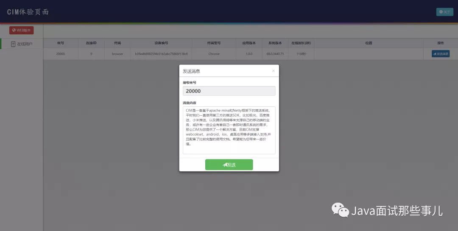Click the 连接ID column header
Image resolution: width=458 pixels, height=231 pixels.
[91, 43]
